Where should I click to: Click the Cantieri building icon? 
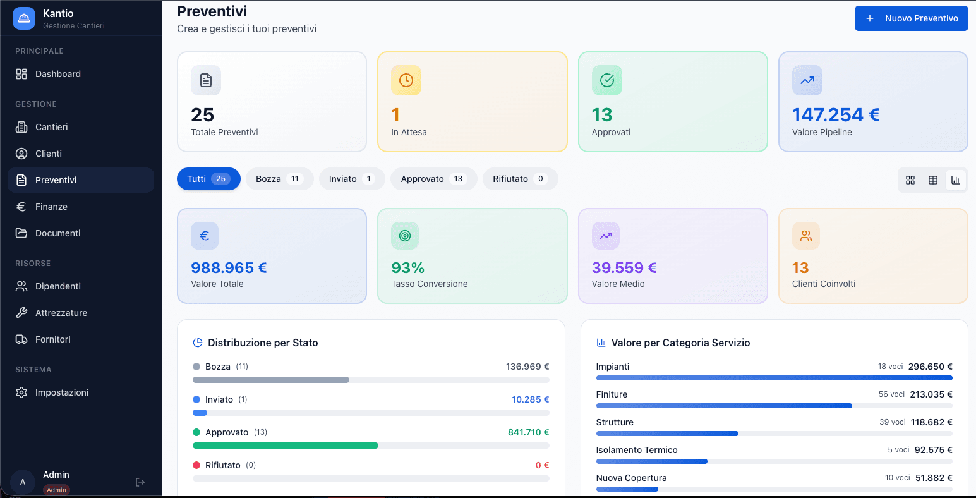pos(21,127)
